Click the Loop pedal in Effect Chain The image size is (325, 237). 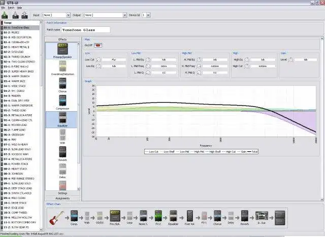point(129,217)
